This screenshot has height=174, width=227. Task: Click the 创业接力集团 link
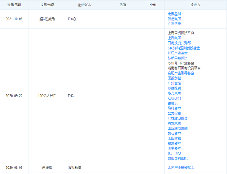[x=177, y=128]
